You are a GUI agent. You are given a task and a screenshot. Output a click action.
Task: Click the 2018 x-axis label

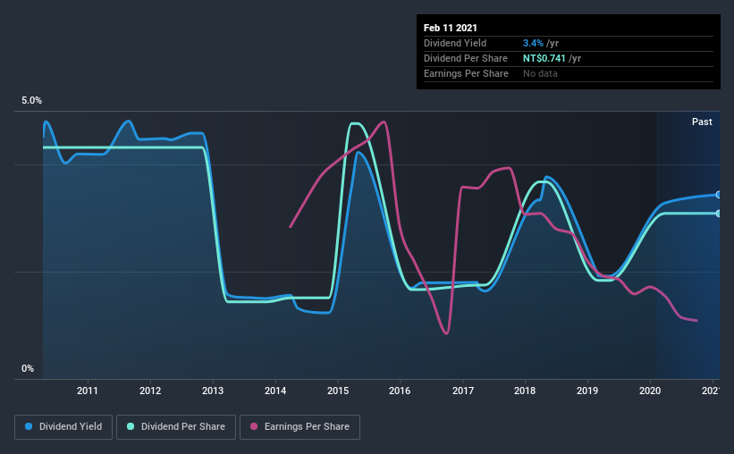point(525,391)
